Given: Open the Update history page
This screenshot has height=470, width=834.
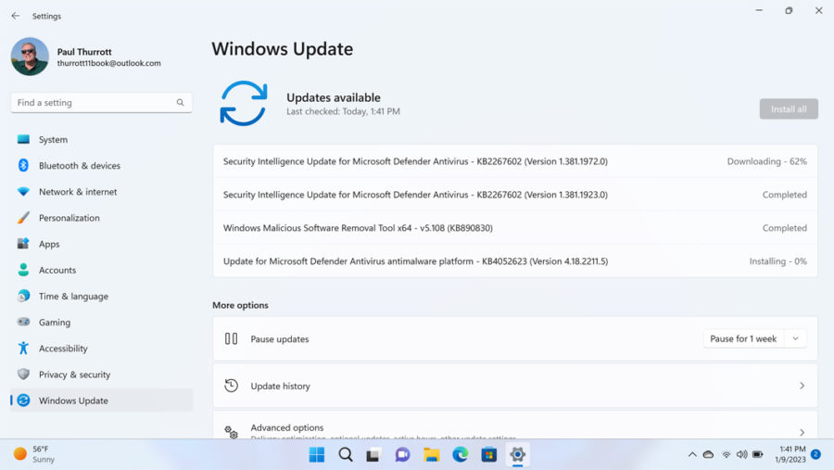Looking at the screenshot, I should [x=515, y=386].
